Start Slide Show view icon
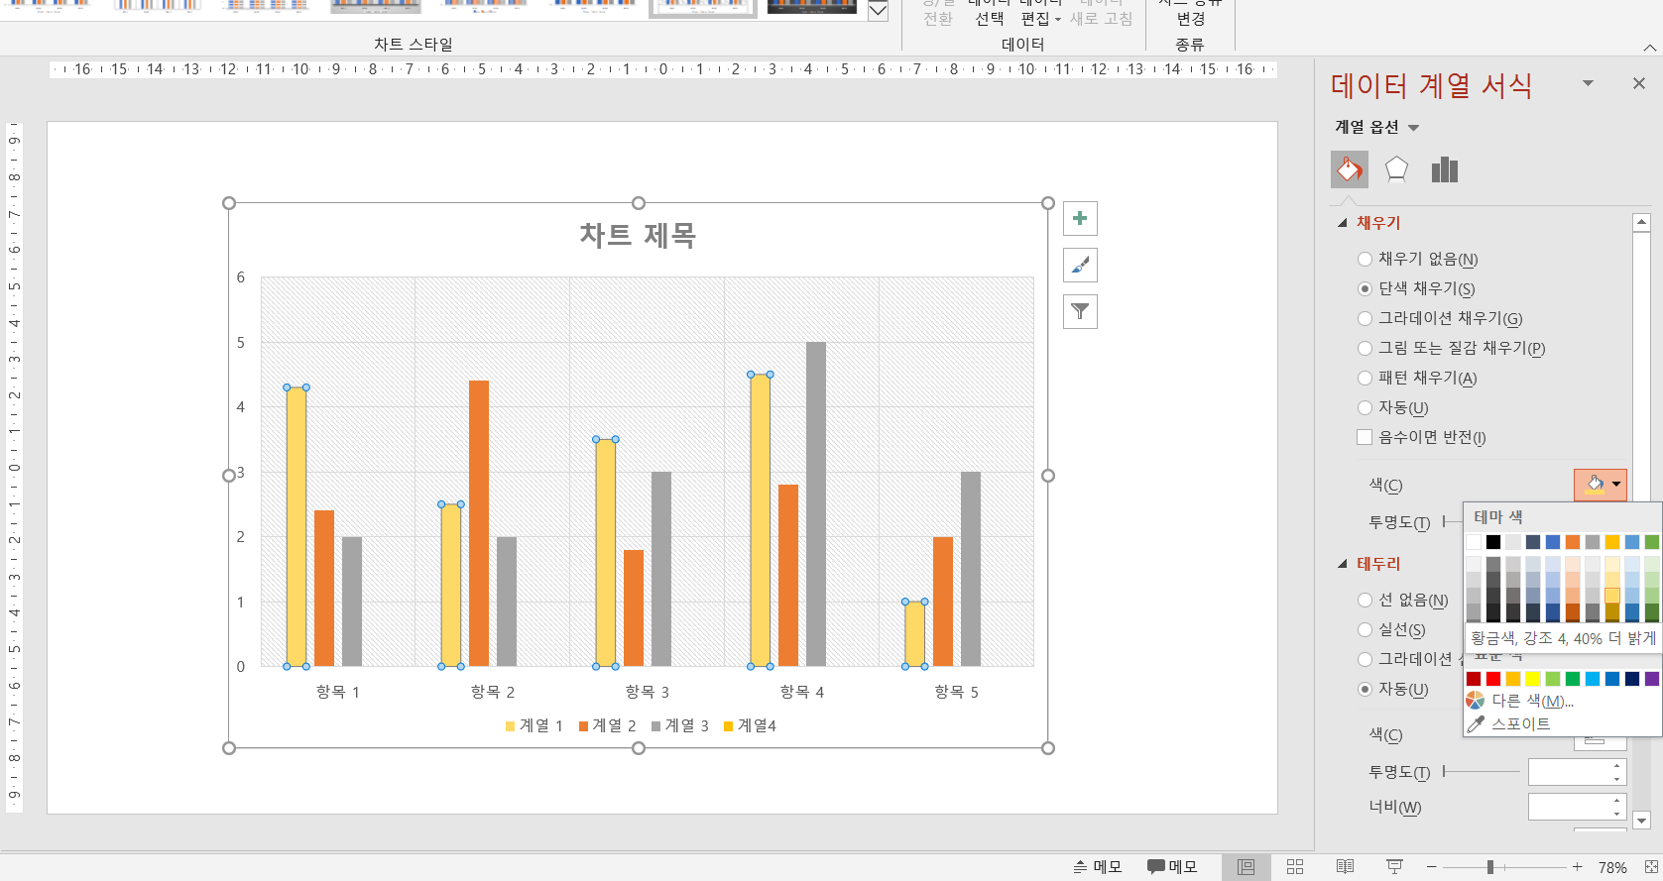This screenshot has width=1663, height=881. [x=1394, y=867]
